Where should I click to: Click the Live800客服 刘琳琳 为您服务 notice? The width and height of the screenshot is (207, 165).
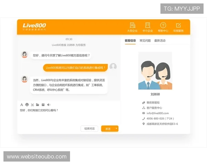pos(69,45)
